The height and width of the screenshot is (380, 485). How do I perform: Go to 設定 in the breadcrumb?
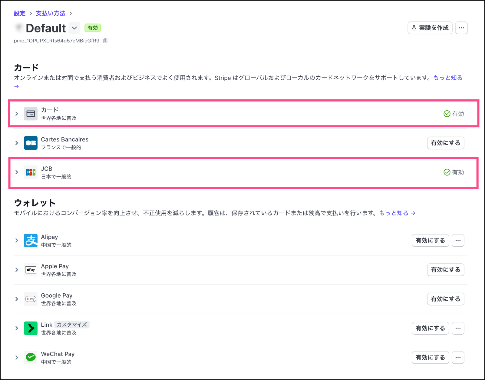[20, 13]
